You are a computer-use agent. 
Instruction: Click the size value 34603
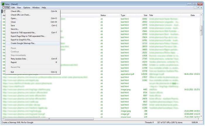pyautogui.click(x=145, y=50)
